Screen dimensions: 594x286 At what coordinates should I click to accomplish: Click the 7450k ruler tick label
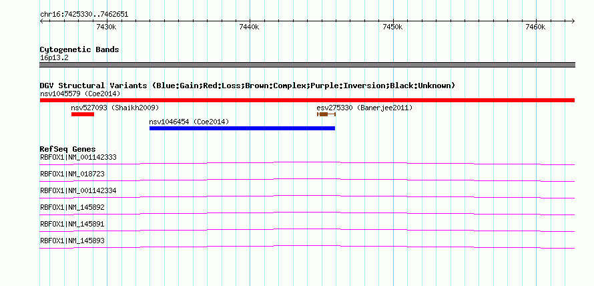pyautogui.click(x=393, y=27)
